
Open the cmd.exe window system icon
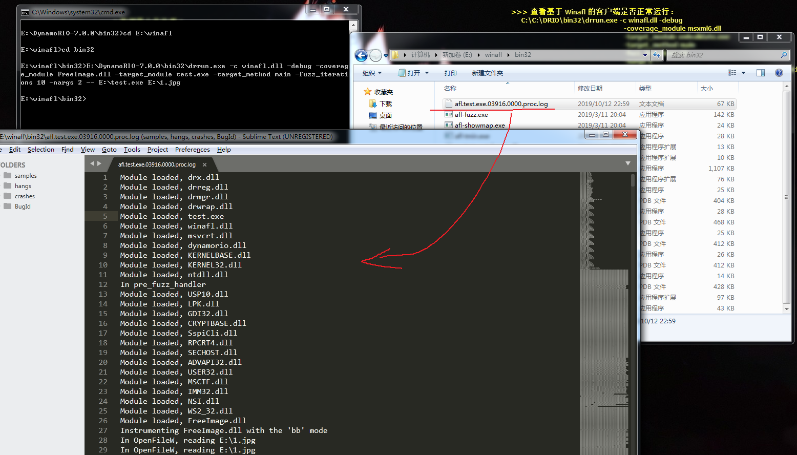point(25,12)
